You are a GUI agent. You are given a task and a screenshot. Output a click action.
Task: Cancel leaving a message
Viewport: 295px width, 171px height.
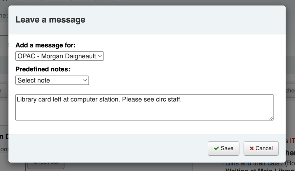tap(261, 148)
